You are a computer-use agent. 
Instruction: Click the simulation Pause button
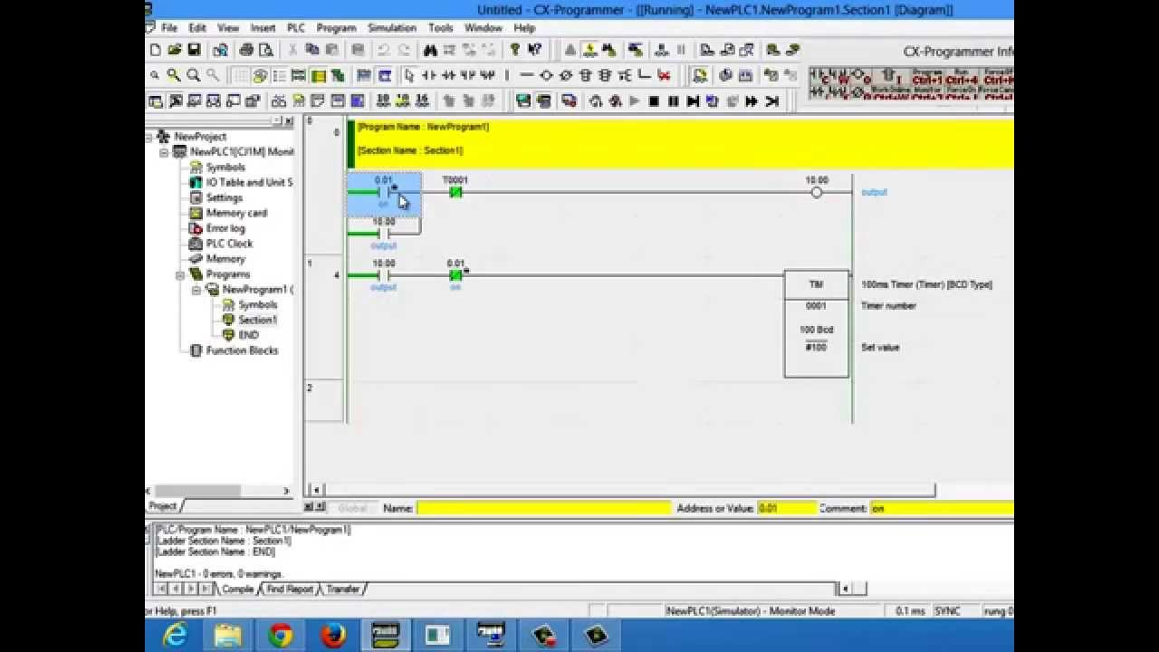(674, 101)
